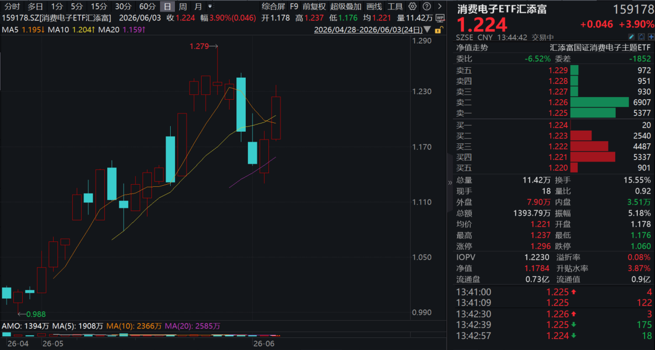Image resolution: width=655 pixels, height=350 pixels.
Task: Toggle the date range lock icon
Action: tap(438, 30)
